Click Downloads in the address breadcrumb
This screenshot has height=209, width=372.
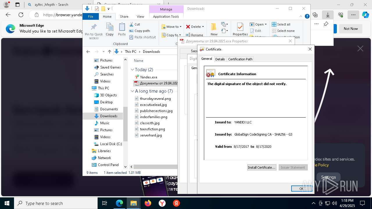pyautogui.click(x=151, y=52)
